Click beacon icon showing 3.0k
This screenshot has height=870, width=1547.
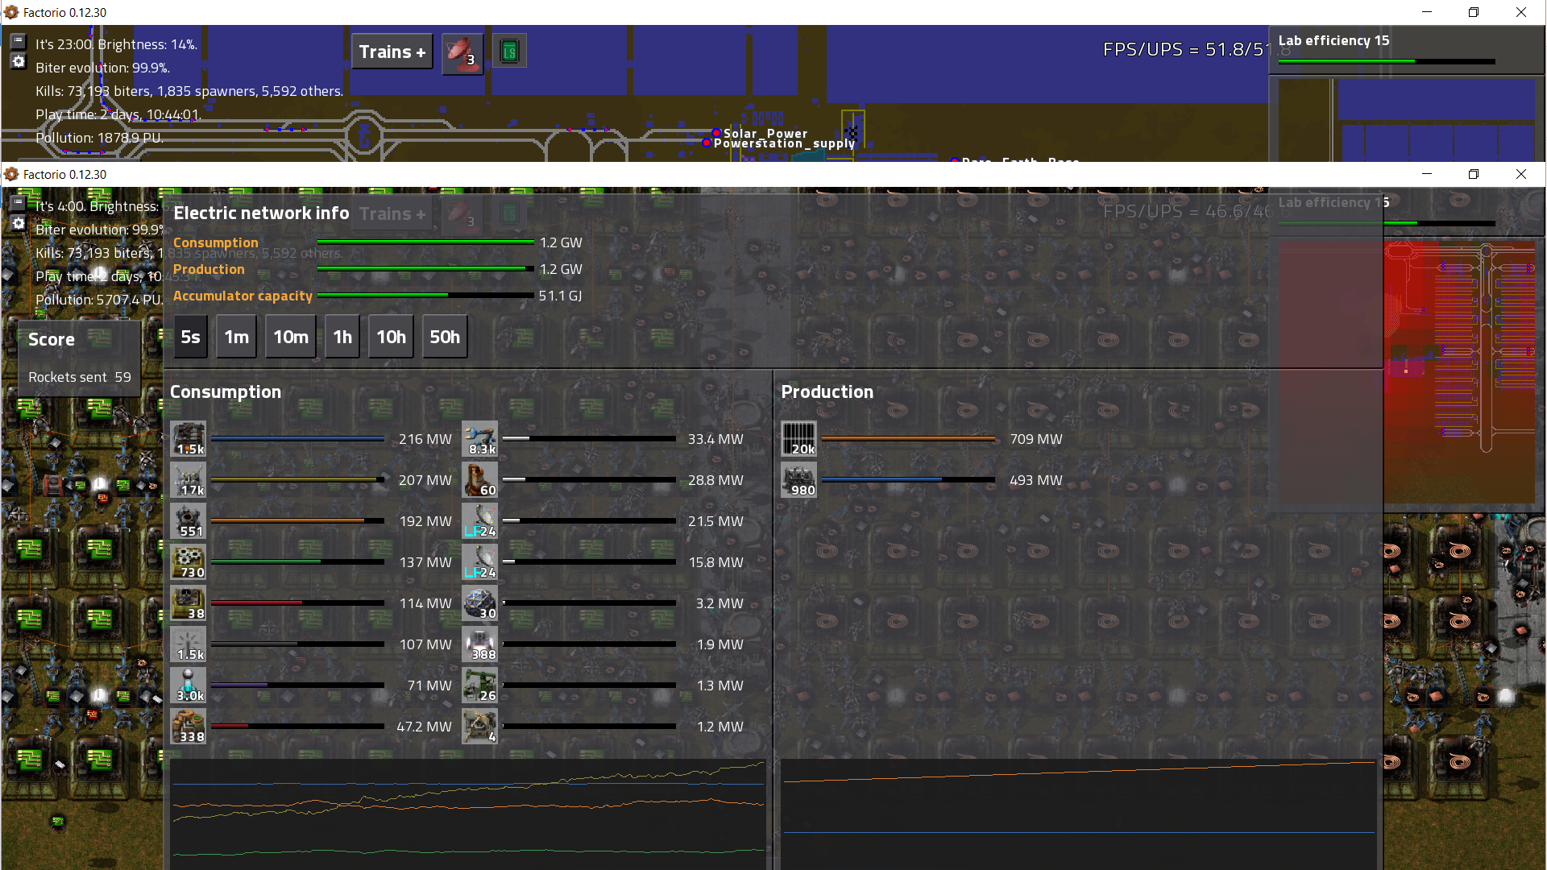coord(189,686)
